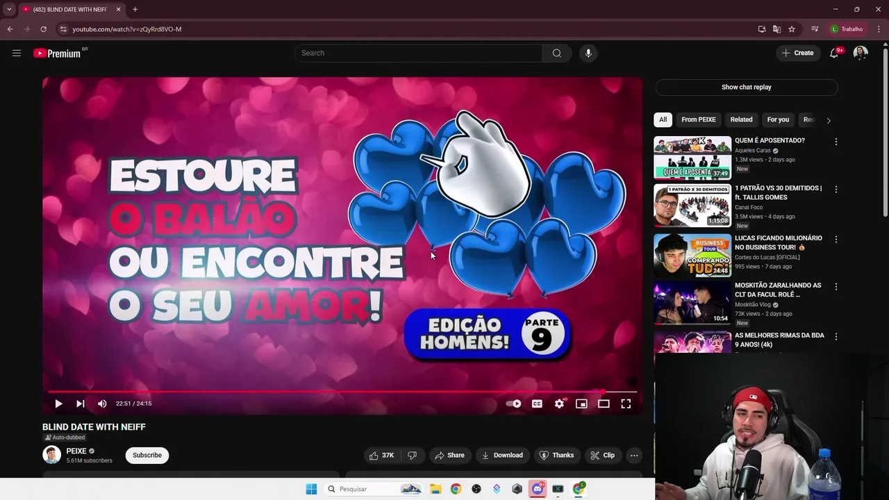Viewport: 889px width, 500px height.
Task: Enter full screen mode
Action: [626, 403]
